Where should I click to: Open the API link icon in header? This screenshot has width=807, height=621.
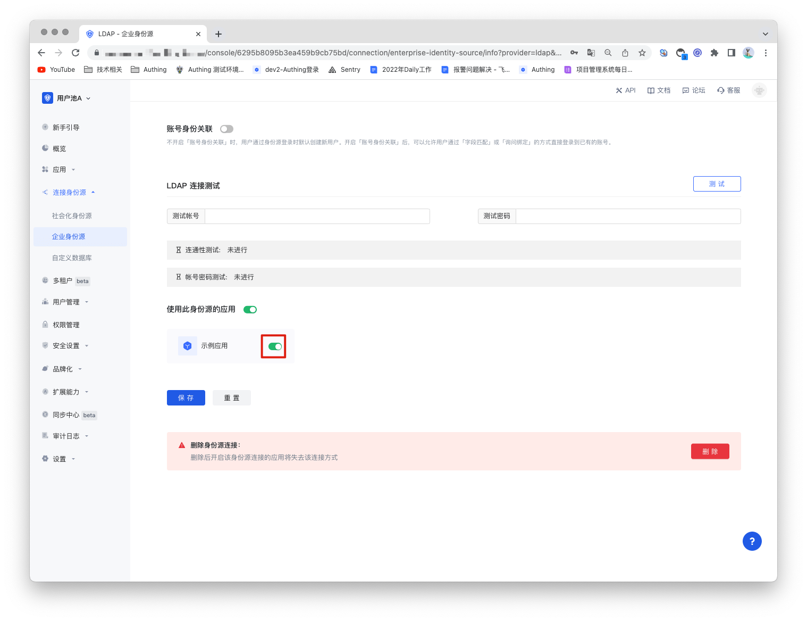coord(619,90)
